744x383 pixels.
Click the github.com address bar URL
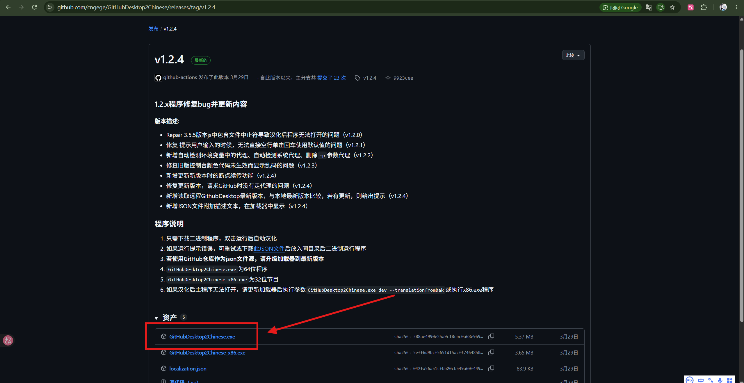[x=136, y=7]
